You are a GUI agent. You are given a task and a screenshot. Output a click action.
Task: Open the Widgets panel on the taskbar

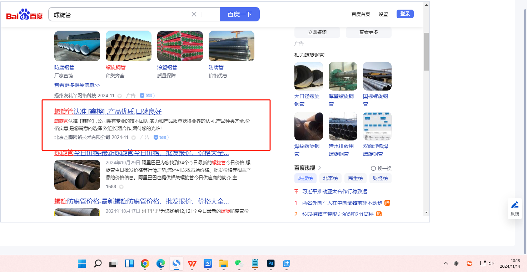tap(129, 263)
